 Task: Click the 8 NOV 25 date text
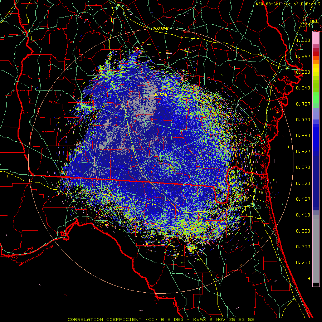[222, 319]
